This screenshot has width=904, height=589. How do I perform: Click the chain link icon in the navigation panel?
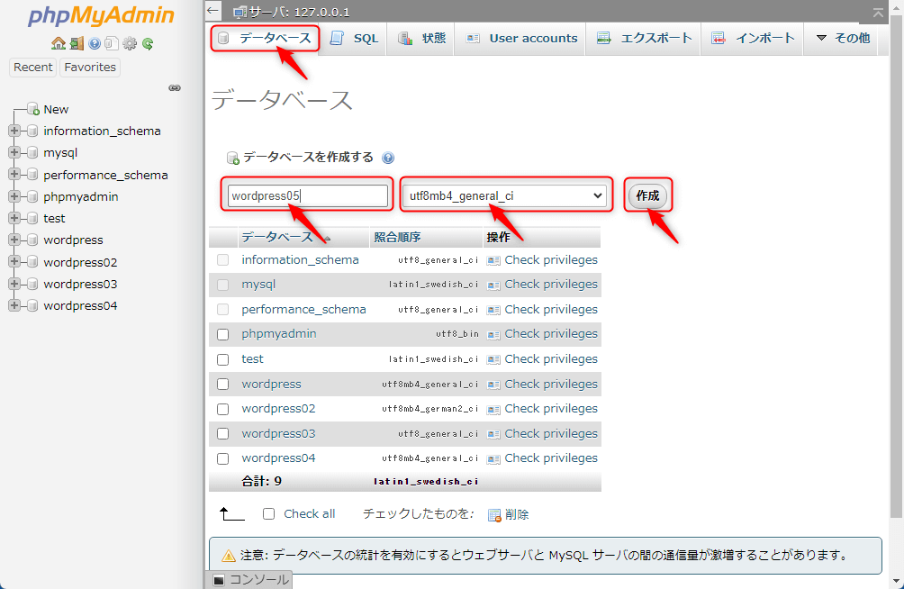[x=175, y=87]
